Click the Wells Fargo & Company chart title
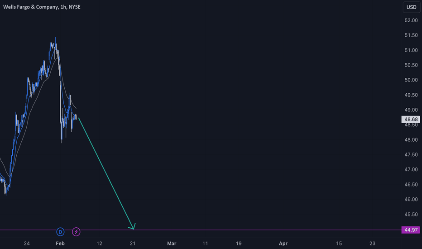422x249 pixels. point(42,7)
